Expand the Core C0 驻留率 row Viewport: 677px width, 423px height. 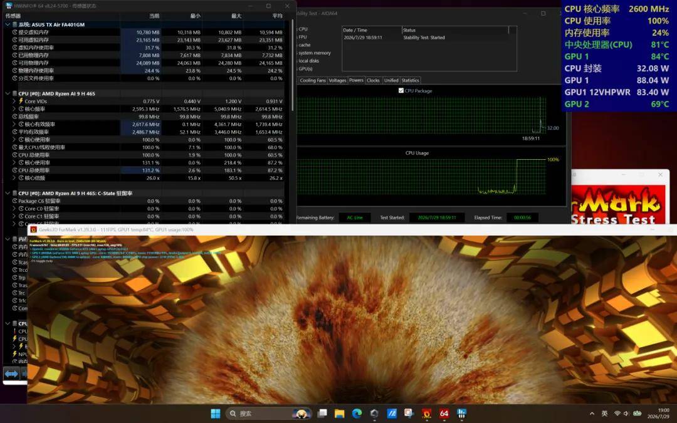pyautogui.click(x=14, y=209)
